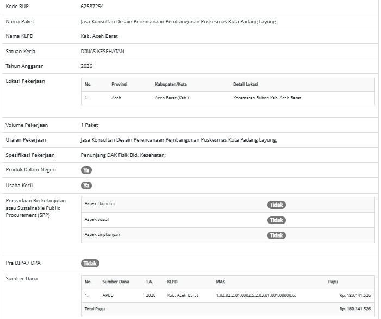This screenshot has width=381, height=319.
Task: Toggle the Ya badge for Produk Dalam Negeri
Action: pyautogui.click(x=86, y=170)
